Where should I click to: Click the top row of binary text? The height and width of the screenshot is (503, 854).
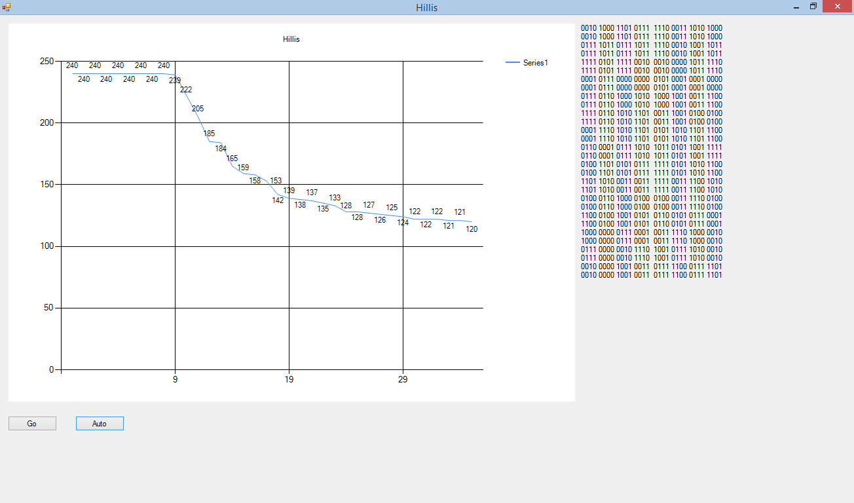652,28
